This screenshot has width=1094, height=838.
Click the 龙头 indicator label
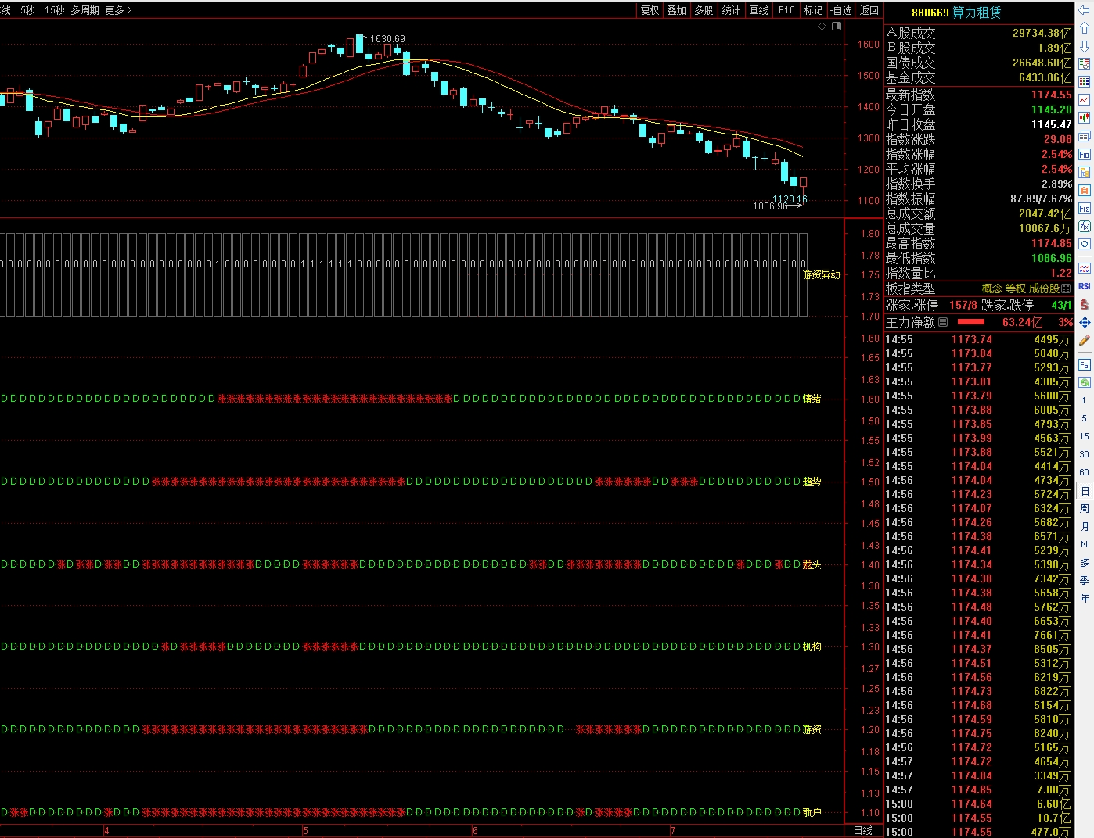coord(812,564)
